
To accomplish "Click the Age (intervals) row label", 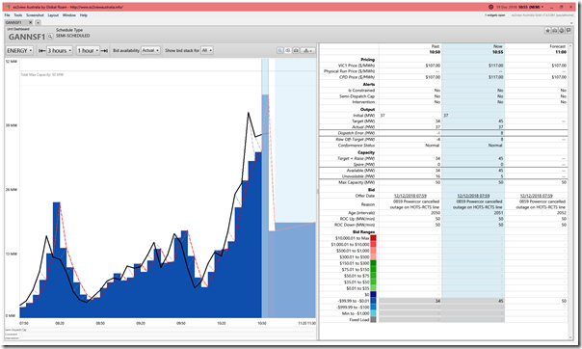I will 361,213.
